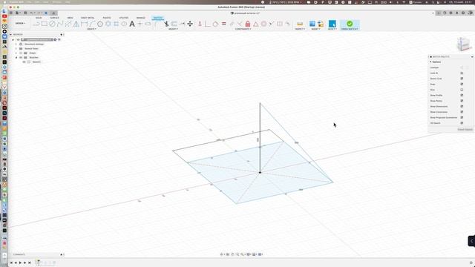Image resolution: width=475 pixels, height=267 pixels.
Task: Toggle the Snap checkbox
Action: [462, 84]
